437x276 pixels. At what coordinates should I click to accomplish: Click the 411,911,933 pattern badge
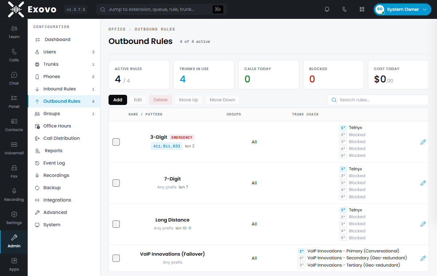pos(167,146)
